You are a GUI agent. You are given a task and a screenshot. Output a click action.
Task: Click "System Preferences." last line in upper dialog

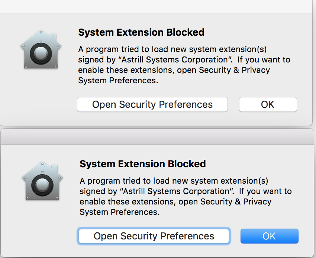coord(118,81)
